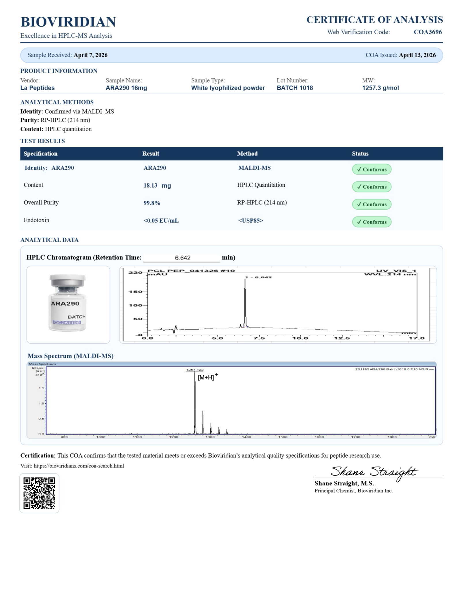This screenshot has height=590, width=456.
Task: Click the RP-HPLC (214 nm) method table cell
Action: [x=262, y=203]
